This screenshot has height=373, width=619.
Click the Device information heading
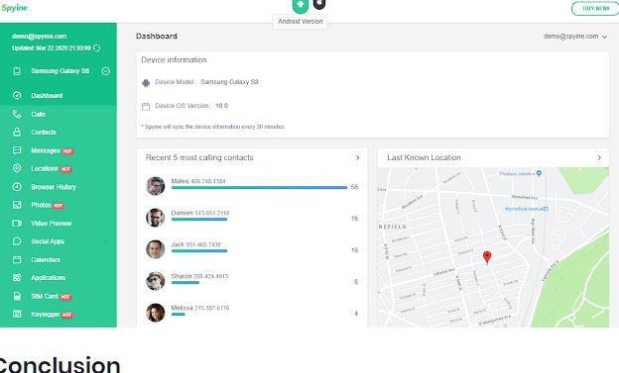coord(175,60)
